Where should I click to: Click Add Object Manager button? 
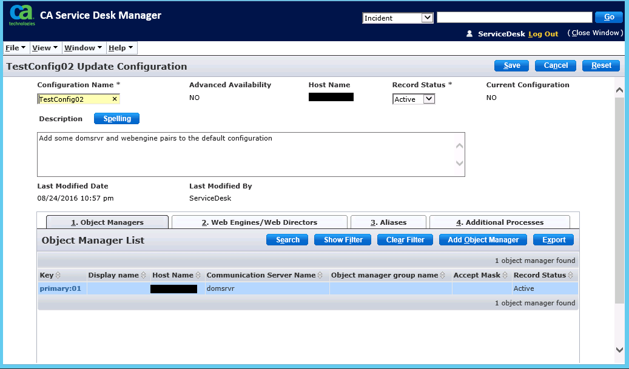coord(483,240)
